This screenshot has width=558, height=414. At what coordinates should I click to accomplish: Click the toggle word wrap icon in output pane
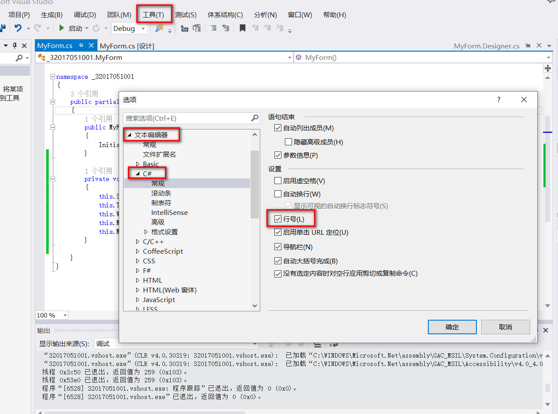[x=334, y=345]
